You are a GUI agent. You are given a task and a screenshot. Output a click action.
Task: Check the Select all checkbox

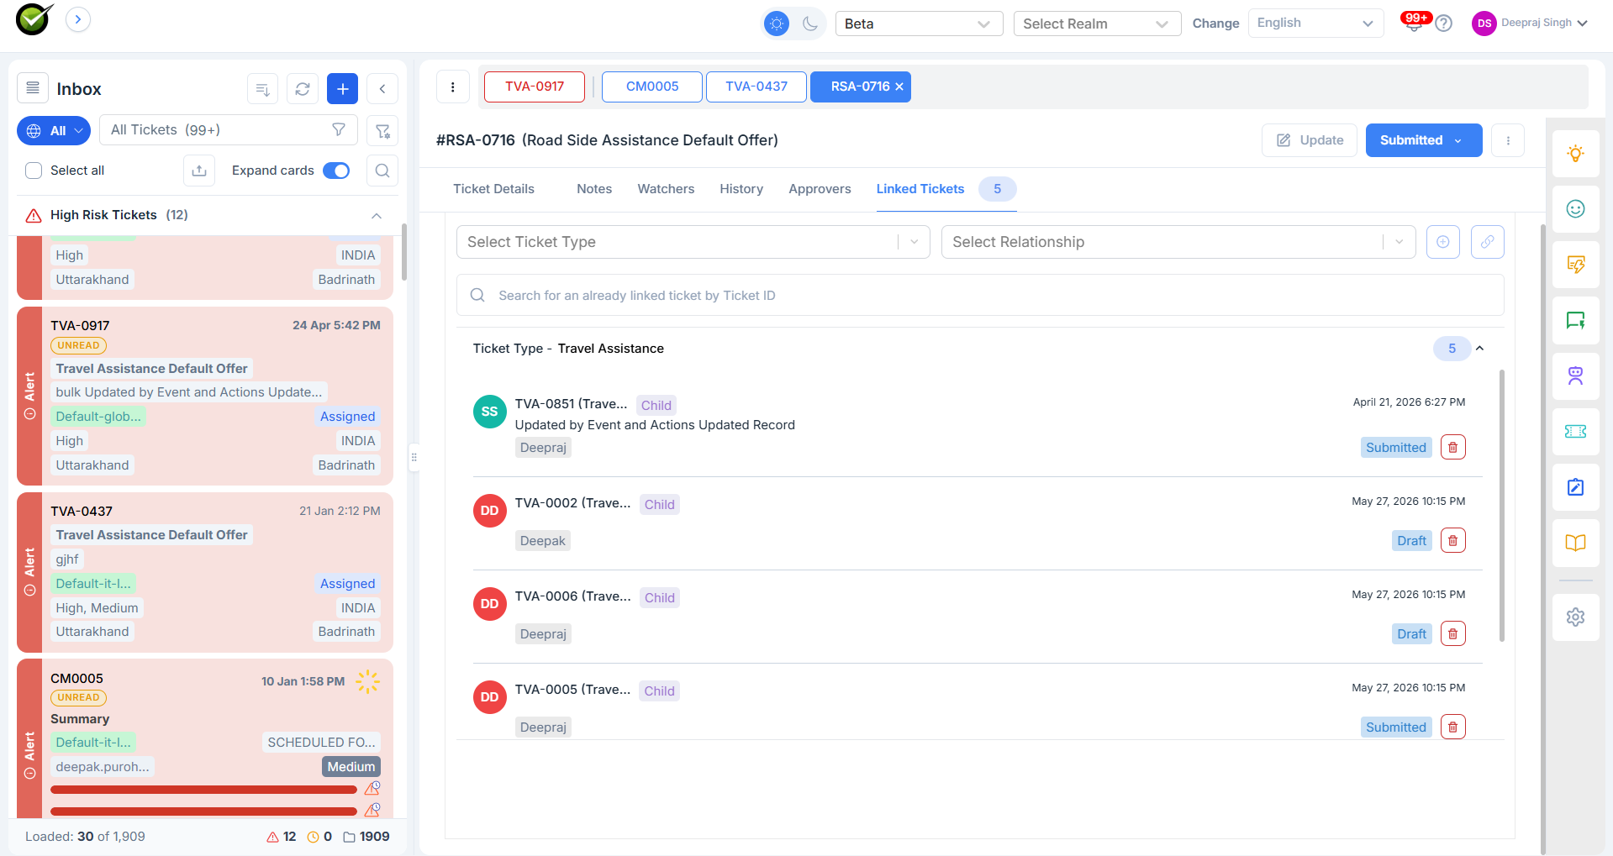[x=34, y=171]
